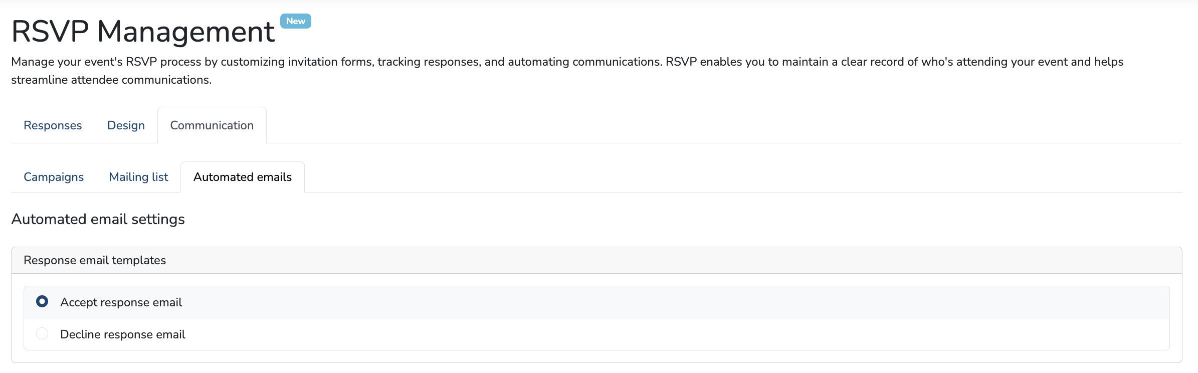Click the "Response email templates" panel header
The image size is (1198, 373).
(95, 260)
